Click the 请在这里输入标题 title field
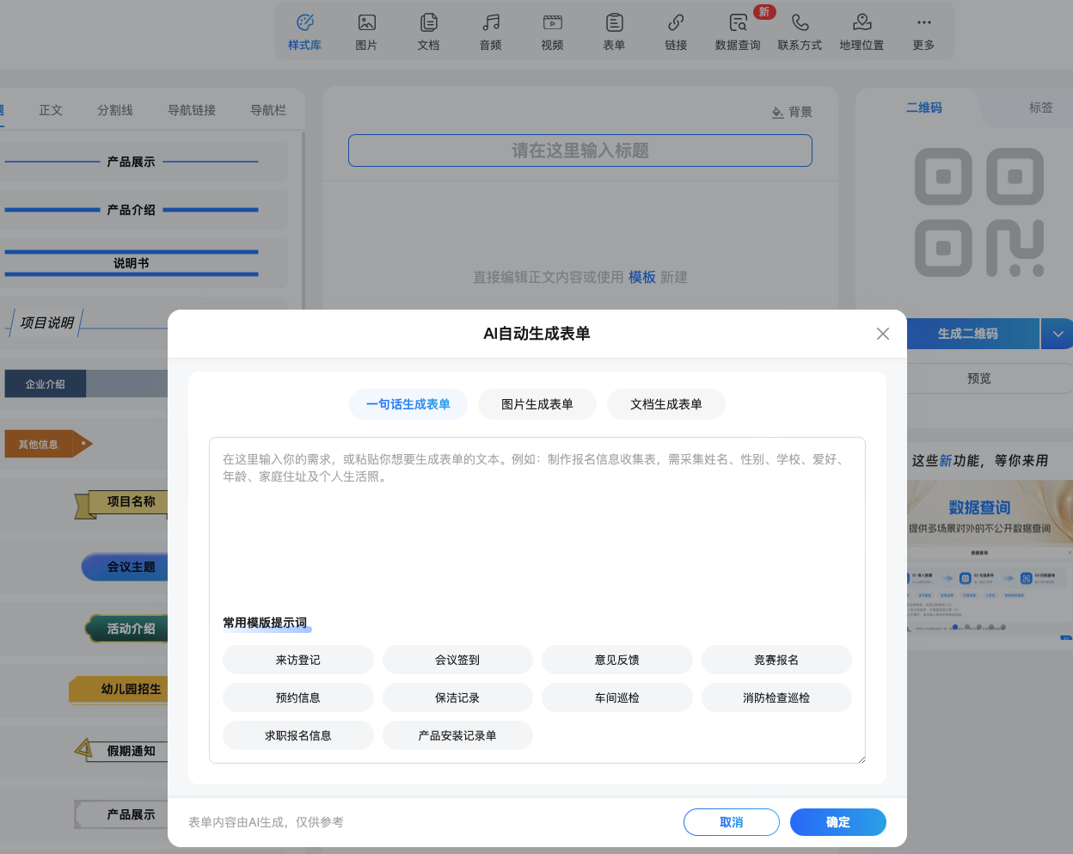Image resolution: width=1073 pixels, height=854 pixels. 580,151
